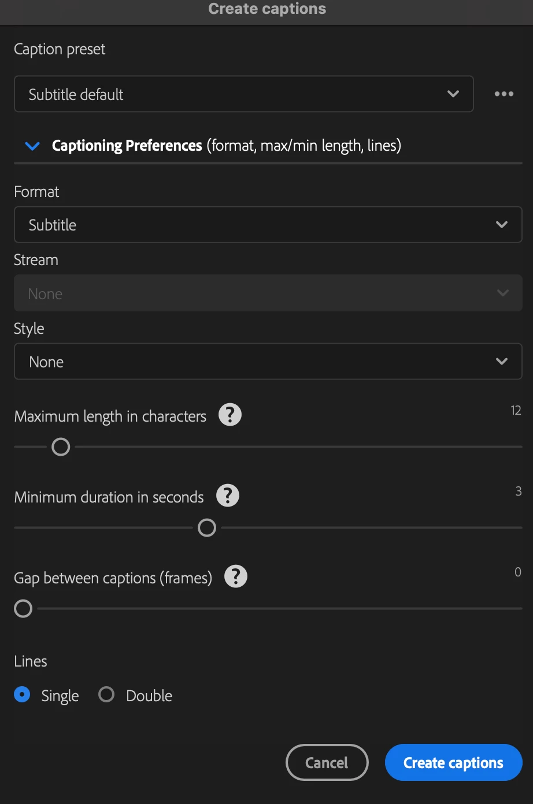
Task: Collapse the Captioning Preferences chevron
Action: point(32,146)
